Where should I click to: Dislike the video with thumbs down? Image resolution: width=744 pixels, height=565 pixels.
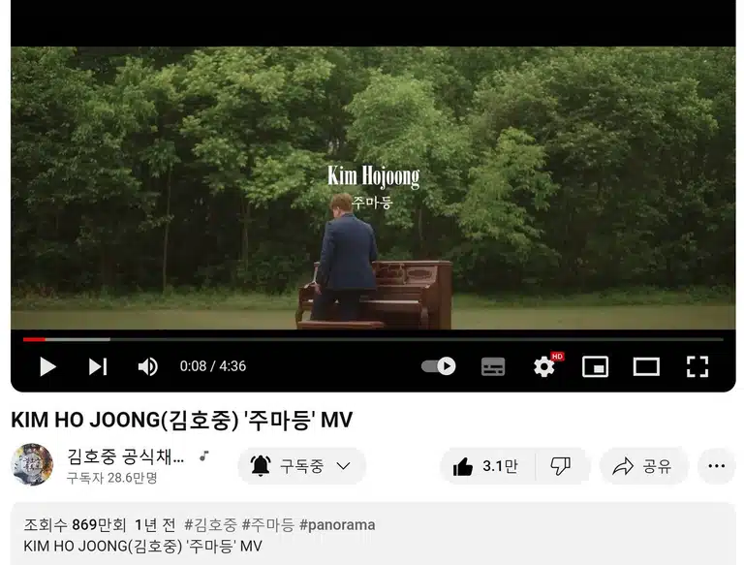coord(561,466)
